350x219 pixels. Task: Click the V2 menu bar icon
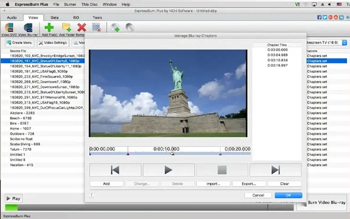point(297,4)
